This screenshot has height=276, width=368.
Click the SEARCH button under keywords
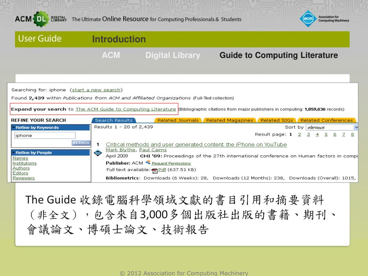[81, 143]
